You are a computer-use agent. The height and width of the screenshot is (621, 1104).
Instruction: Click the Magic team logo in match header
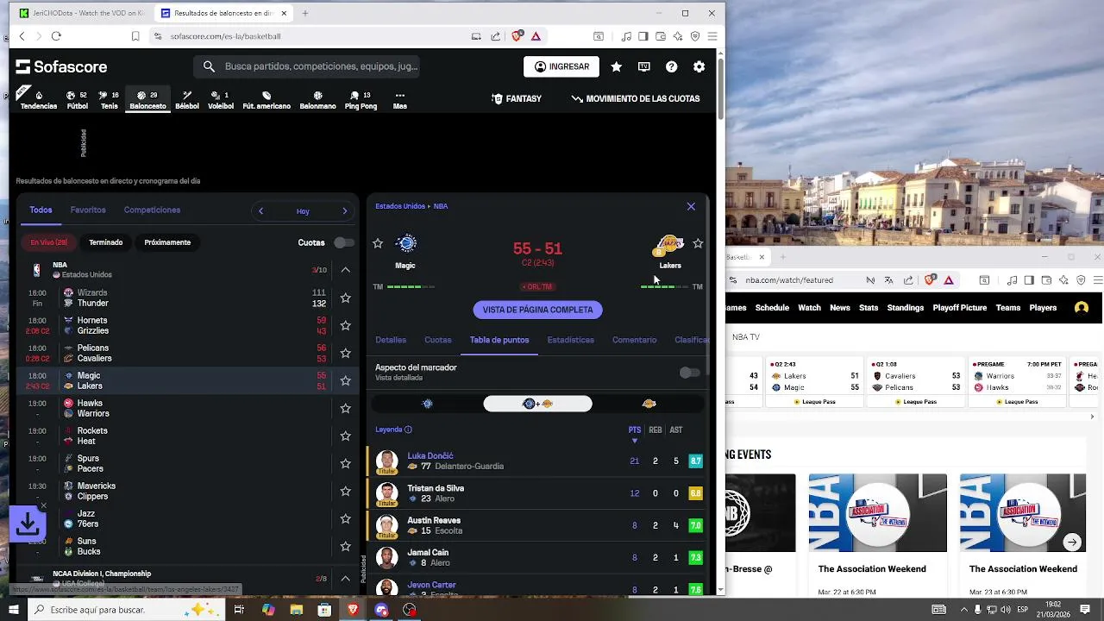click(405, 244)
